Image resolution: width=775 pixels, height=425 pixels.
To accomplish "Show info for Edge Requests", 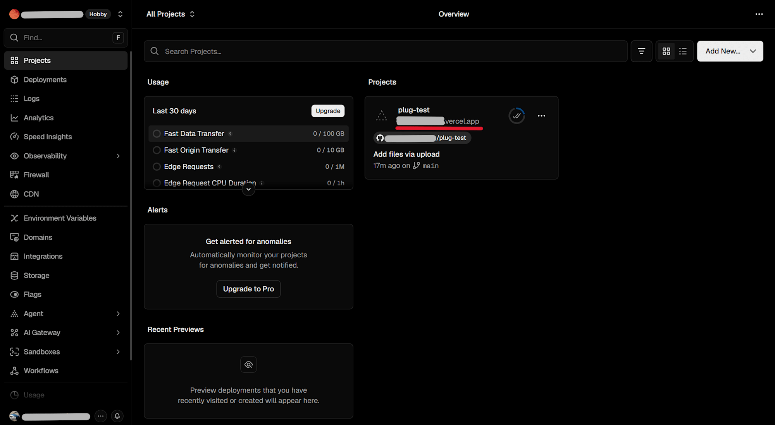I will pyautogui.click(x=219, y=166).
